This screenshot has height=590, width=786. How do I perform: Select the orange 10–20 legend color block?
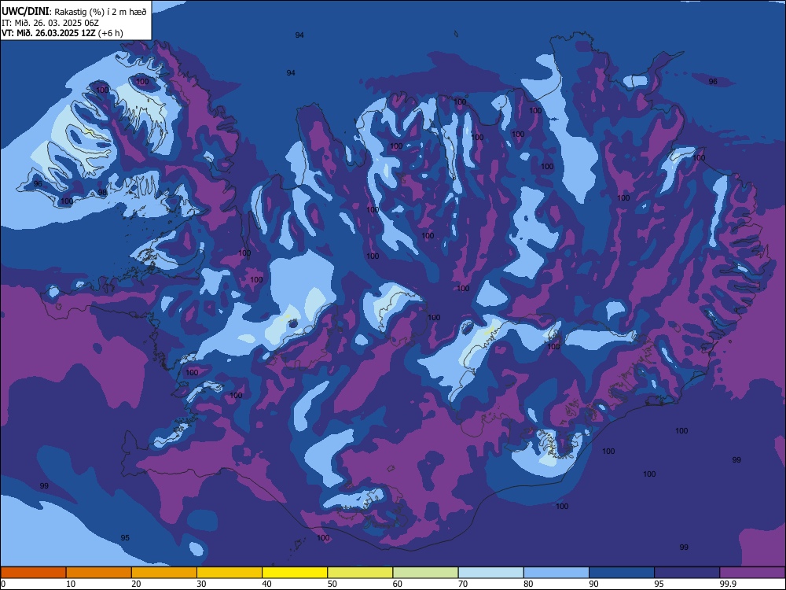coord(99,573)
